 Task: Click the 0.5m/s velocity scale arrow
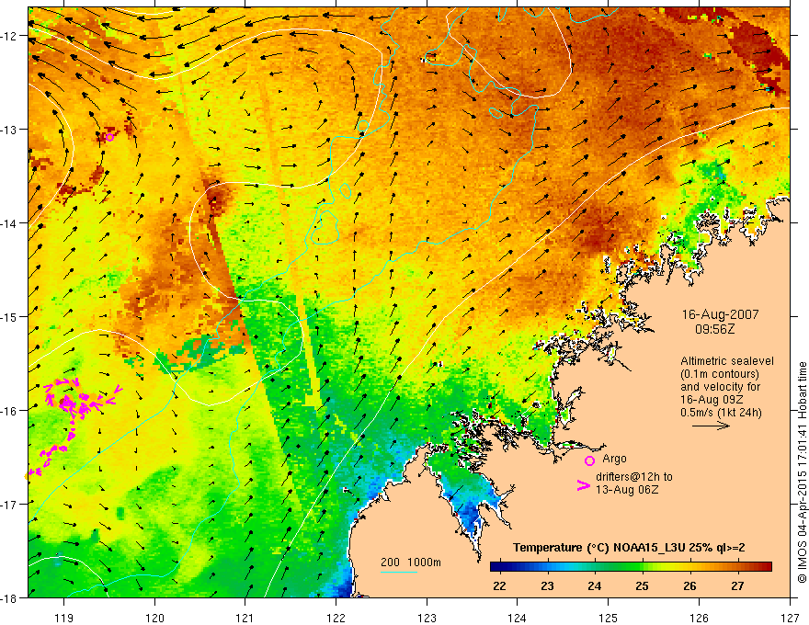[x=711, y=426]
